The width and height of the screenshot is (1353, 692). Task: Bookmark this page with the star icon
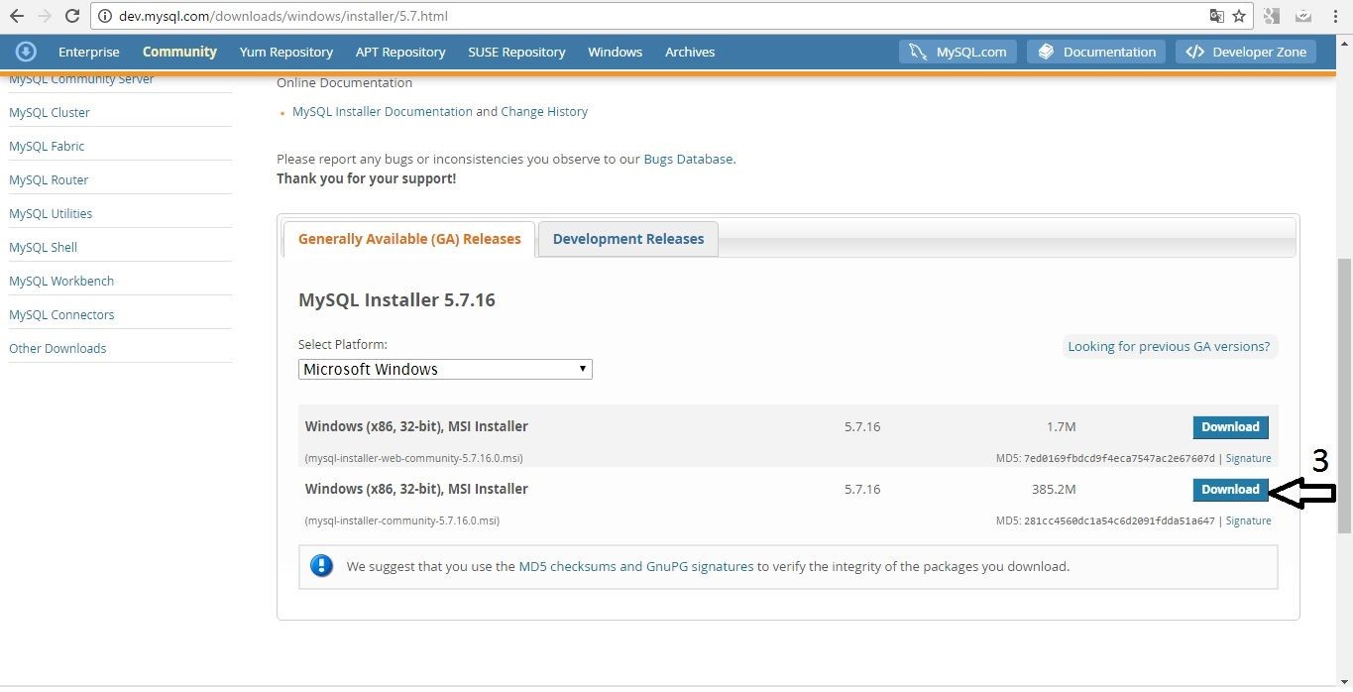click(x=1239, y=16)
